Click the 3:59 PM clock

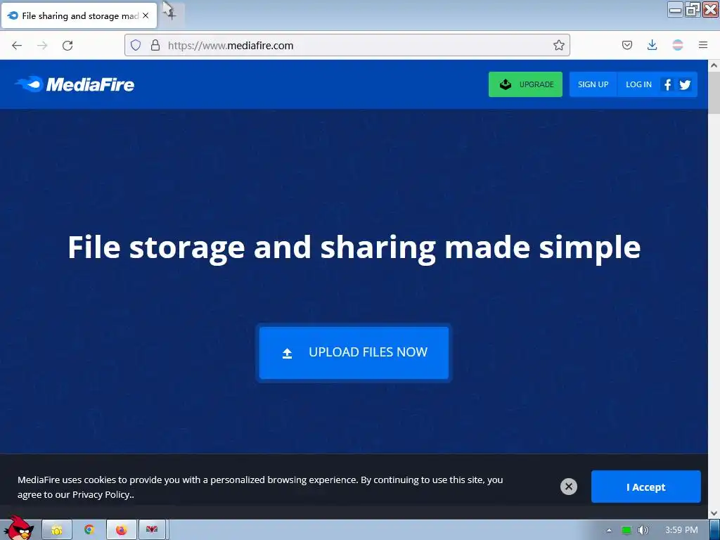pyautogui.click(x=681, y=530)
